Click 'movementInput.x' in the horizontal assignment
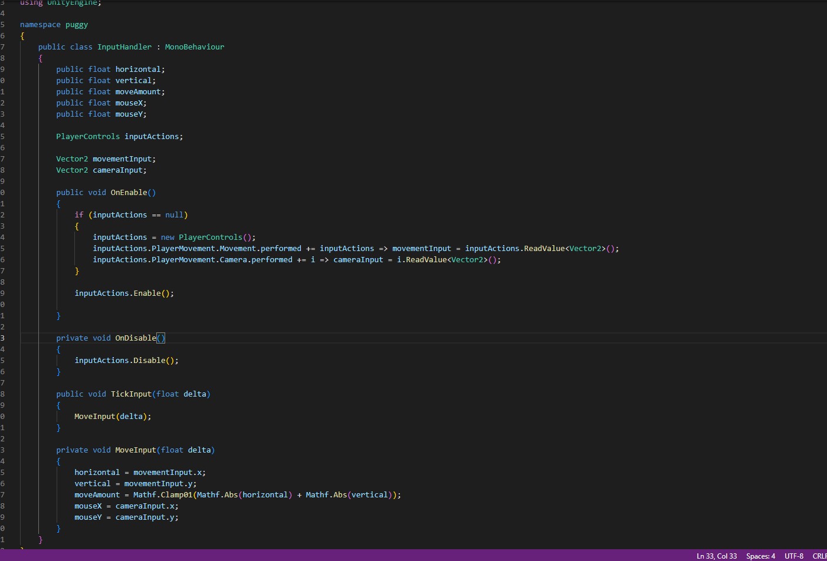This screenshot has height=561, width=827. [168, 473]
